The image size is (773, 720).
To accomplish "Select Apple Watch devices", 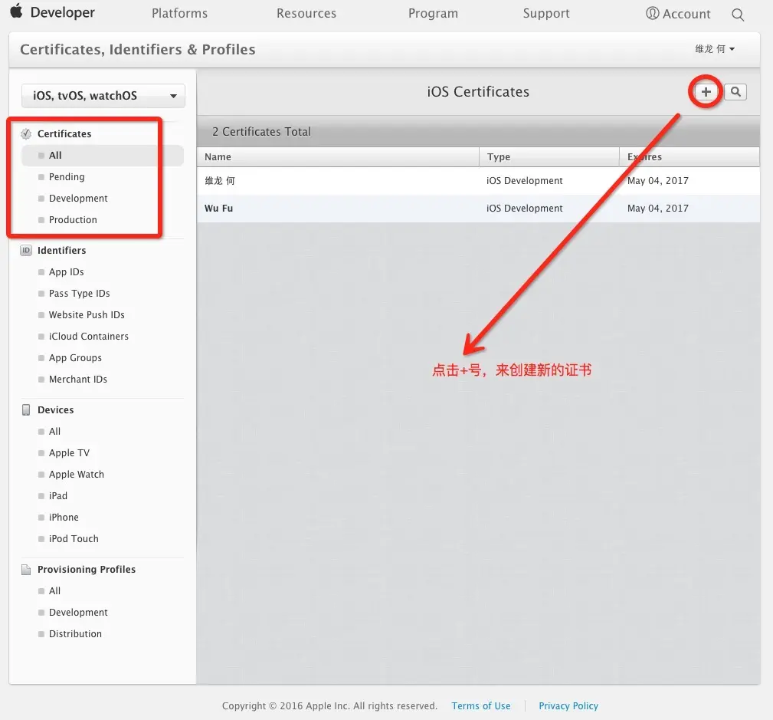I will coord(77,474).
